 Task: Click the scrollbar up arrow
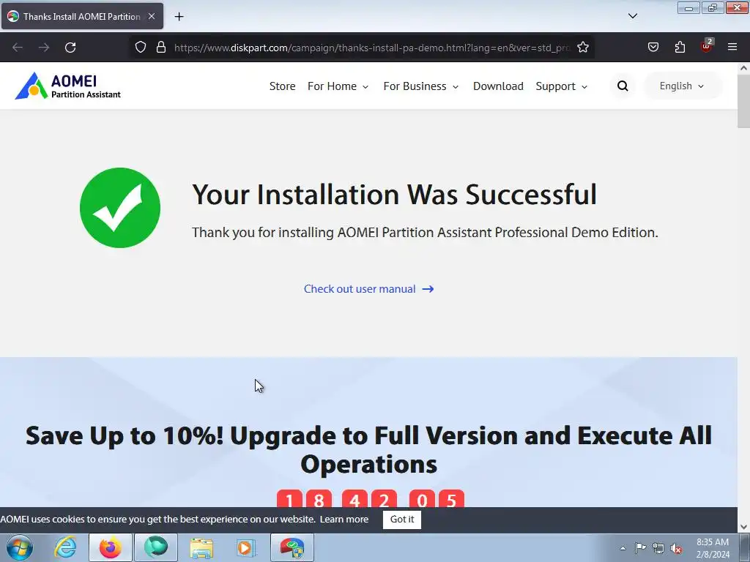point(743,68)
